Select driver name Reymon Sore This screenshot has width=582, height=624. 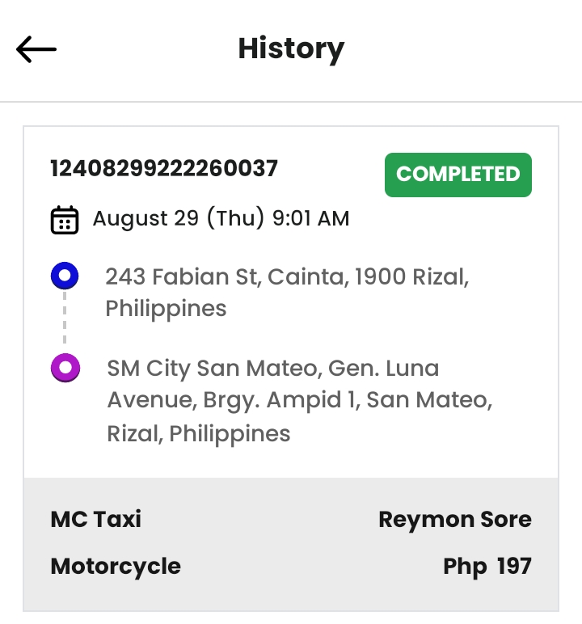tap(454, 519)
